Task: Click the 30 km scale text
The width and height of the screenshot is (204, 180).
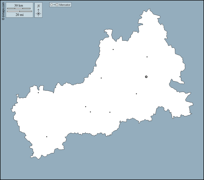Action: pyautogui.click(x=18, y=6)
